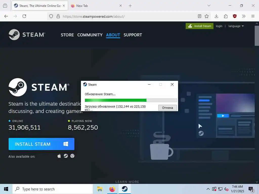The image size is (259, 194).
Task: Click the big blue INSTALL STEAM button
Action: click(41, 144)
